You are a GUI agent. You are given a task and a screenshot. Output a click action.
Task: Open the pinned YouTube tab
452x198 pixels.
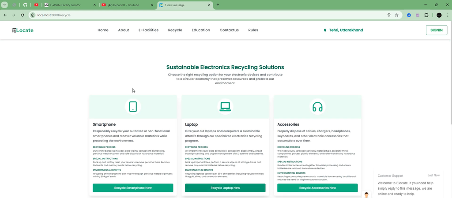36,5
